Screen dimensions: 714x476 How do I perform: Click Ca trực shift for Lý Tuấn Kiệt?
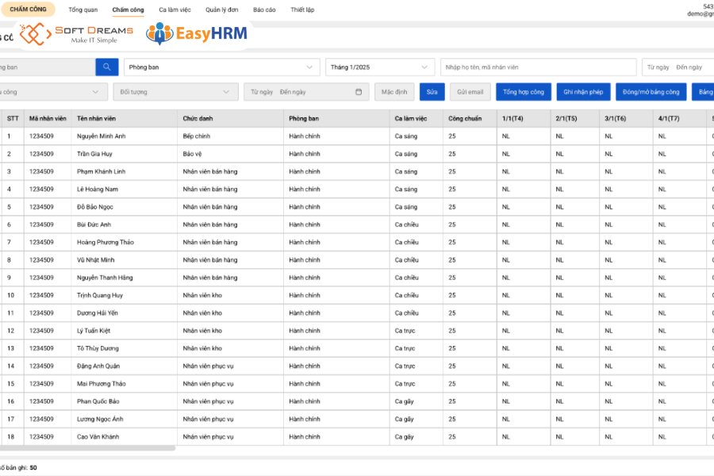tap(405, 331)
